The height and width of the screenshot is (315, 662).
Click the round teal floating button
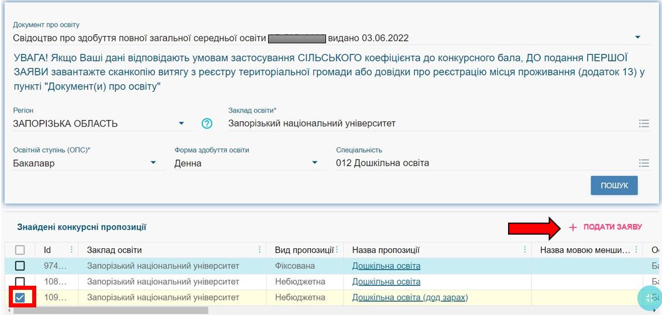649,297
